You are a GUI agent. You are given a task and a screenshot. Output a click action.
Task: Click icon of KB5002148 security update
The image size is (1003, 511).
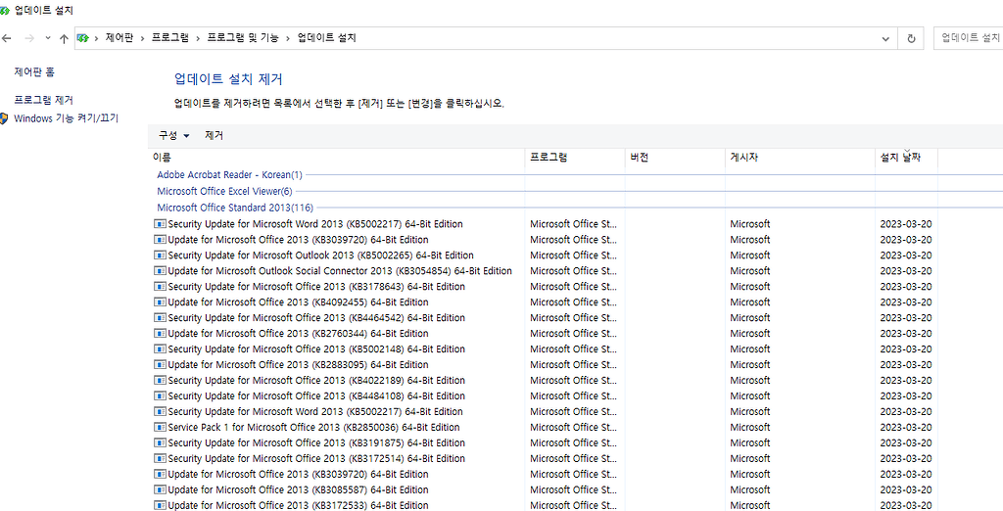point(160,349)
